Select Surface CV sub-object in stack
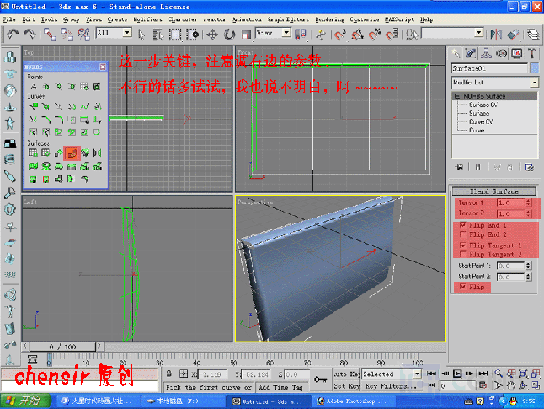544x409 pixels. click(x=483, y=105)
